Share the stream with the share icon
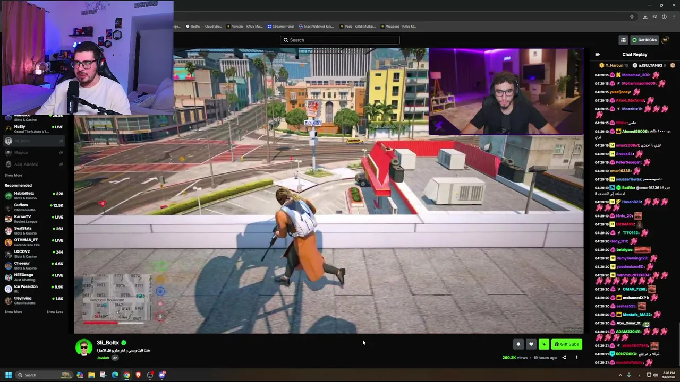 point(564,358)
